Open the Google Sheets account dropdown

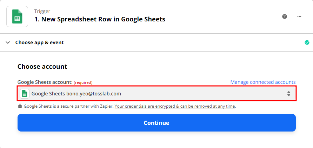click(x=156, y=94)
